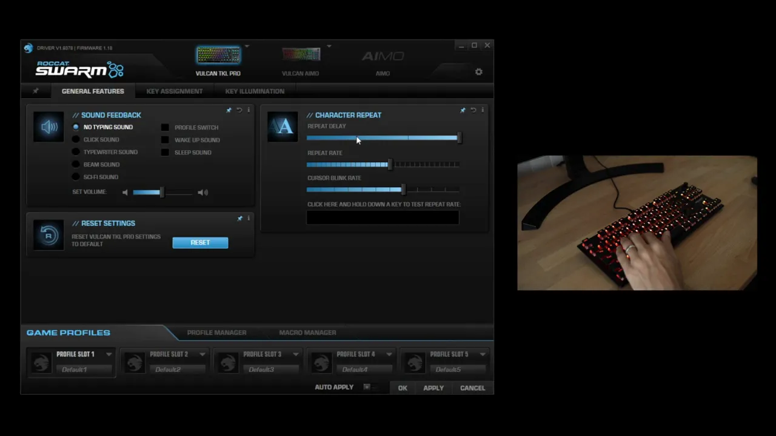Image resolution: width=776 pixels, height=436 pixels.
Task: Pin the Sound Feedback panel
Action: (x=229, y=110)
